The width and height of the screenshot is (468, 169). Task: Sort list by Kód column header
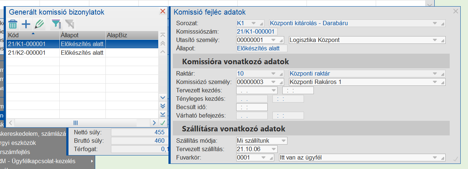coord(33,35)
